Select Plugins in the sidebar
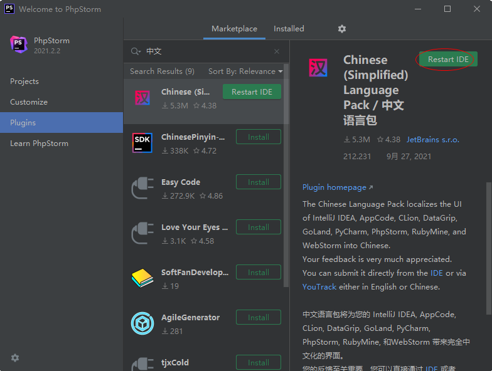 [61, 123]
